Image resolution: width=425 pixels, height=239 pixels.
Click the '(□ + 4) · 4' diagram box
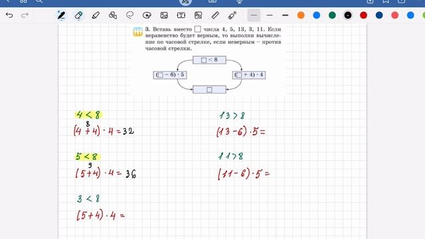point(249,75)
